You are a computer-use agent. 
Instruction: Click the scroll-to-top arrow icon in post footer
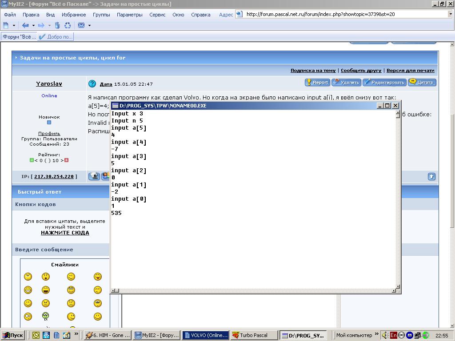(x=431, y=177)
